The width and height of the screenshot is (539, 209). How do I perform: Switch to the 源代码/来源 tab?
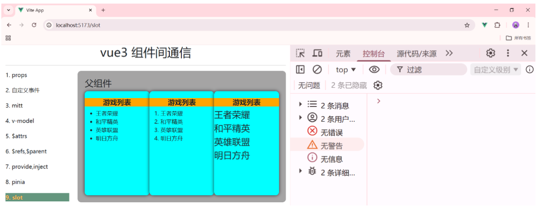click(417, 54)
